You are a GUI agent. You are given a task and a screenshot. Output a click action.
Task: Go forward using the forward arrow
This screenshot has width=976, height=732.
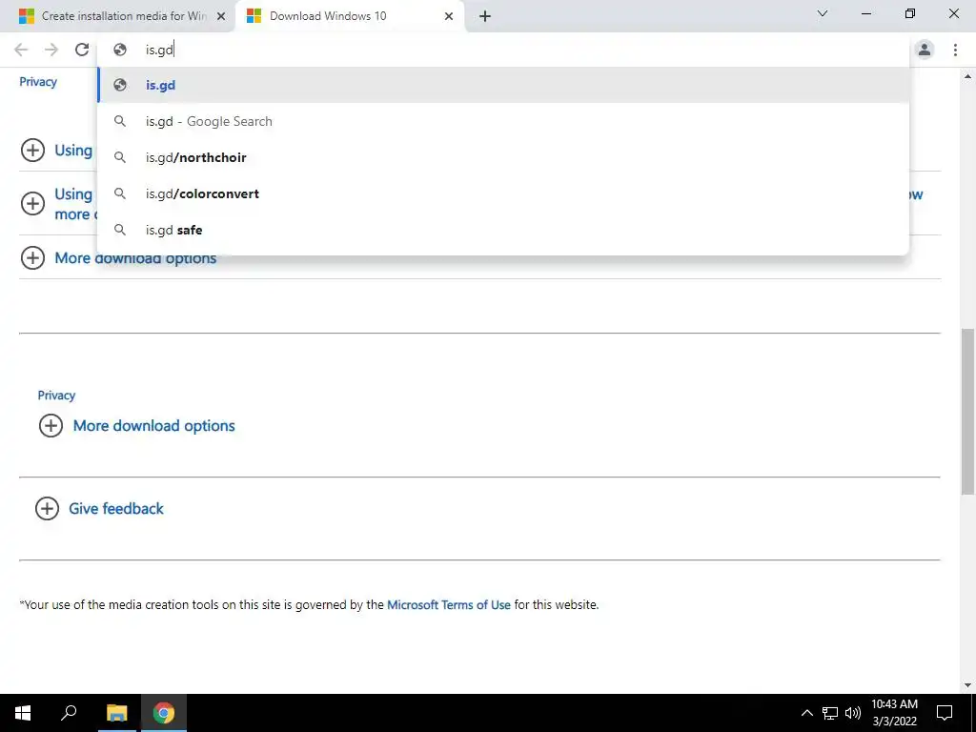click(51, 50)
